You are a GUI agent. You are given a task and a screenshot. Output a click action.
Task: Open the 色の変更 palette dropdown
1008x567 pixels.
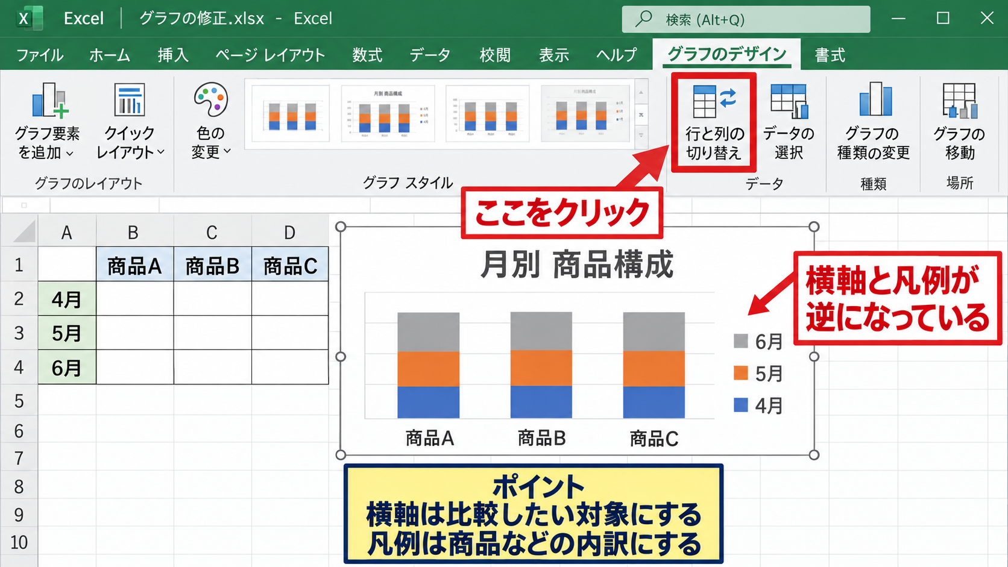(210, 122)
